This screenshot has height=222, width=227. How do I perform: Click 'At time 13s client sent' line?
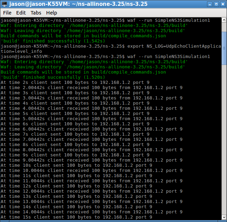pyautogui.click(x=76, y=196)
